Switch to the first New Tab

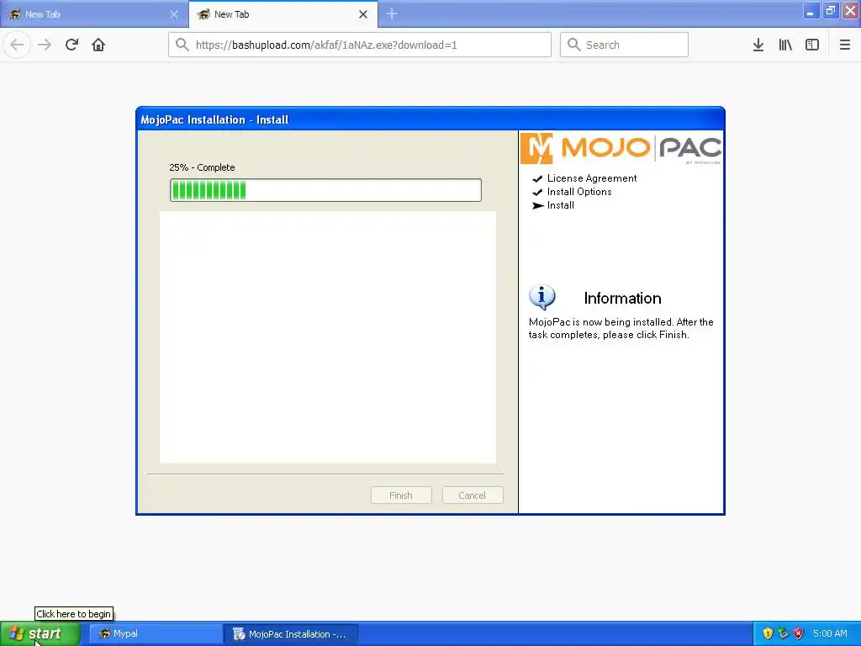pos(94,14)
